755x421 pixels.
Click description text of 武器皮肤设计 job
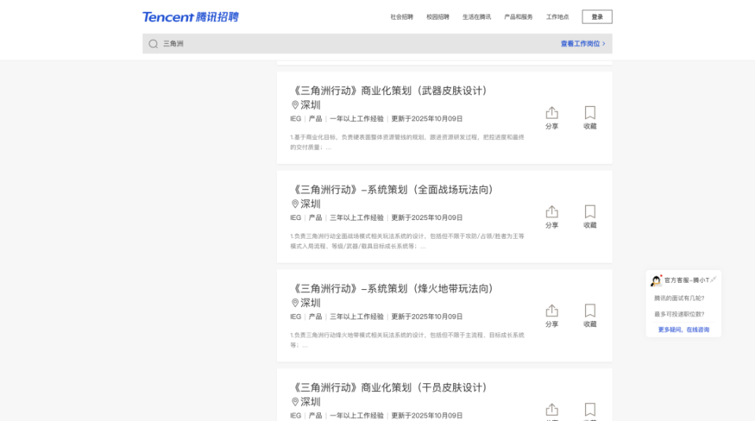[407, 142]
